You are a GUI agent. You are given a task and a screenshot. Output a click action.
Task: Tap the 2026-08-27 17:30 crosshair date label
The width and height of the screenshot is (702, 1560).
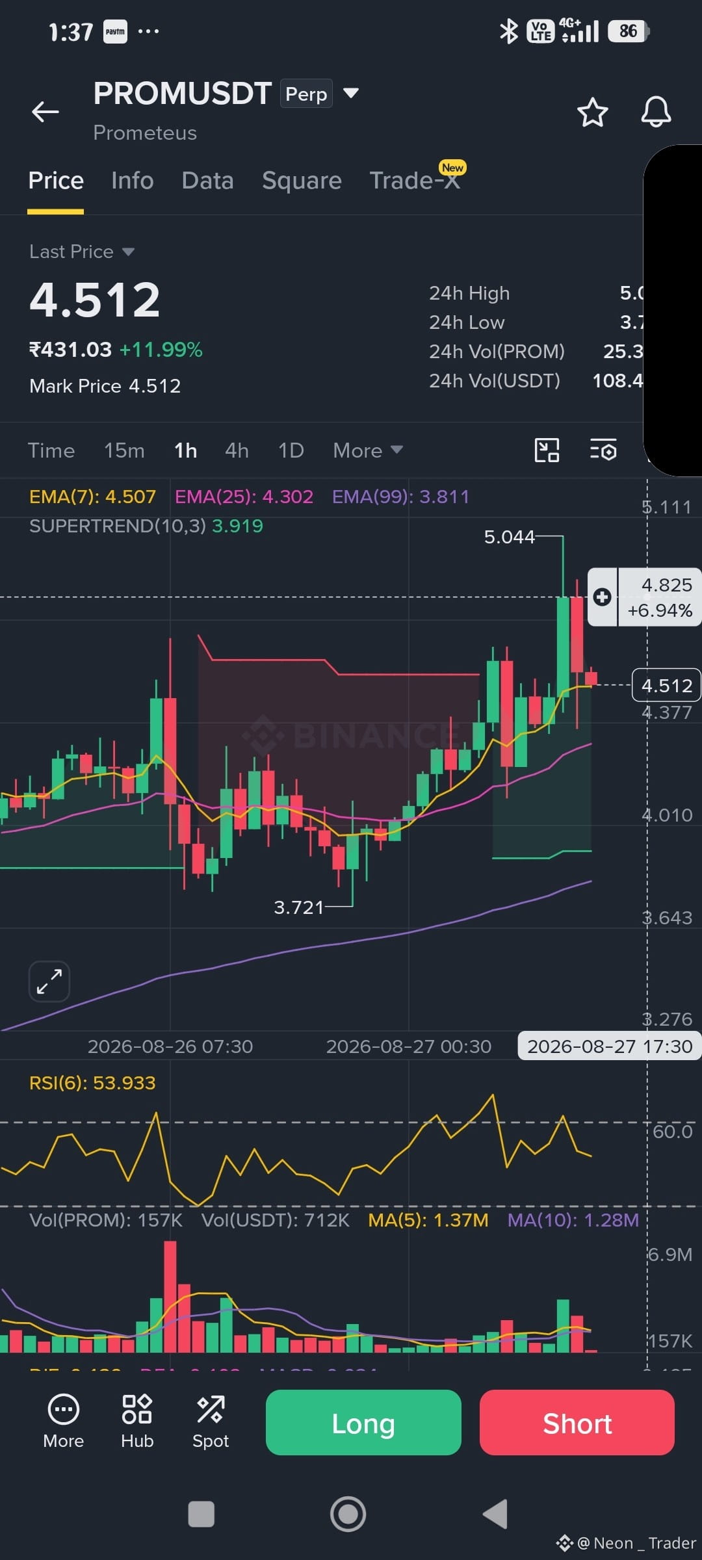(x=610, y=1046)
